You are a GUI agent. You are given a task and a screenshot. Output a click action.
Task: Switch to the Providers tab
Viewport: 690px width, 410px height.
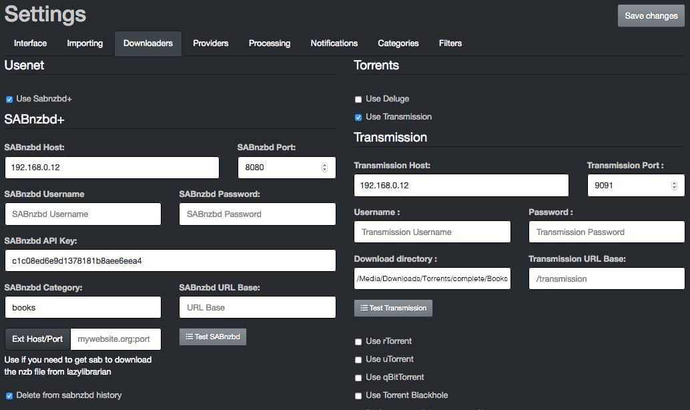coord(210,43)
